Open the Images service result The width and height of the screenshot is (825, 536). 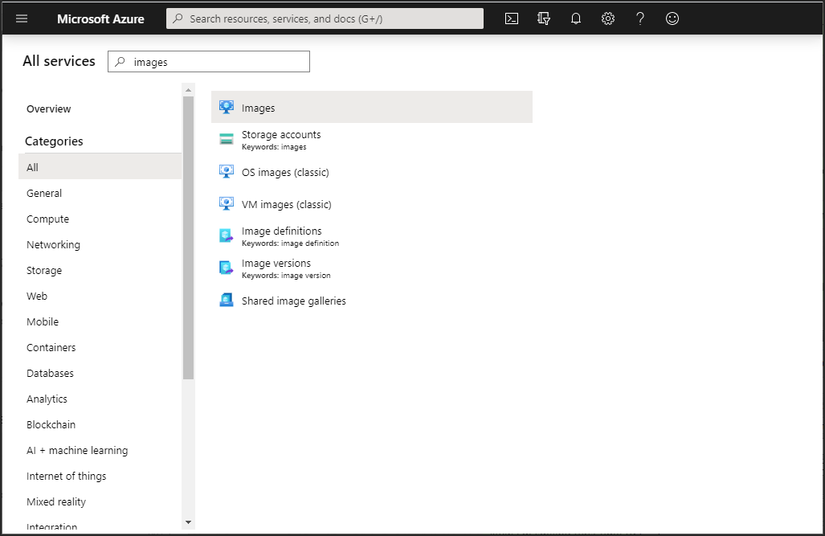pos(371,108)
